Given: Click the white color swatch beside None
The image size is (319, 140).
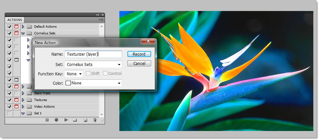Looking at the screenshot, I should click(68, 83).
